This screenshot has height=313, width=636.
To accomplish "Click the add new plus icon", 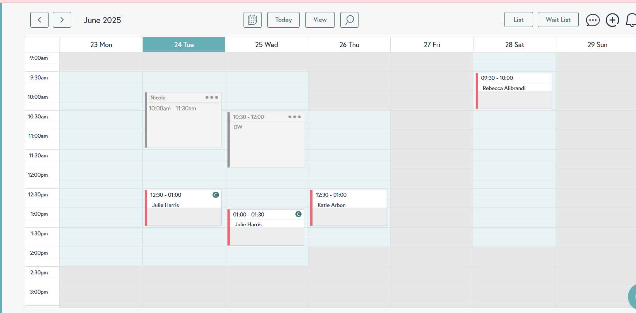I will (x=612, y=20).
